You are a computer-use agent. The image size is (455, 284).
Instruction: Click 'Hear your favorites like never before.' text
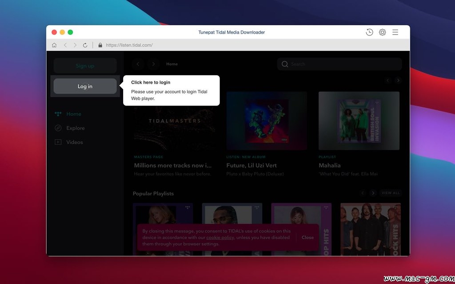click(172, 174)
